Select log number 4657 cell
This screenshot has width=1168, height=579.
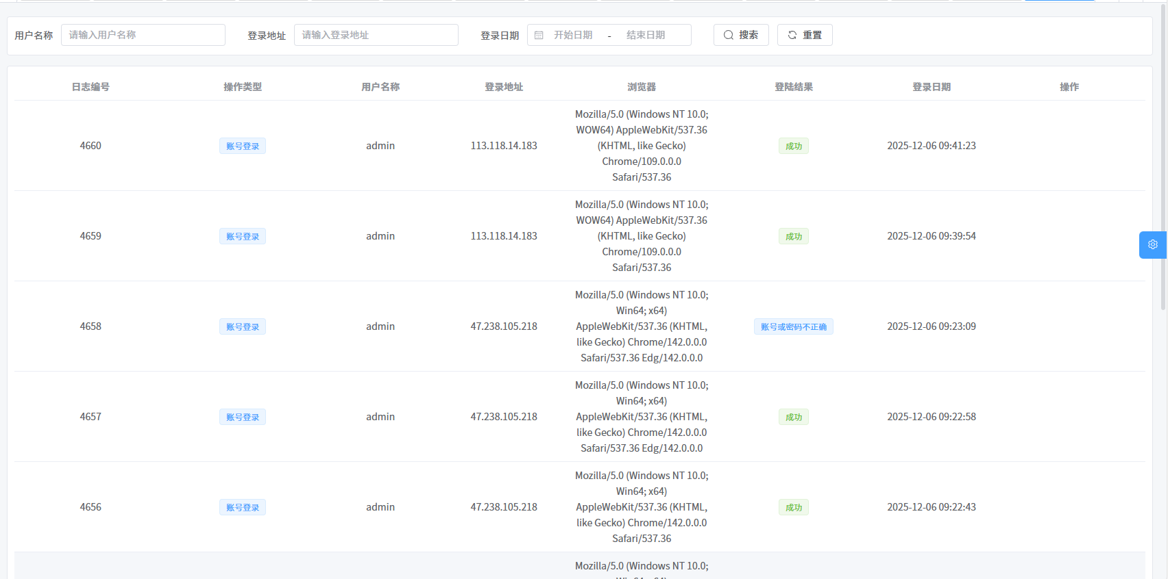click(90, 417)
